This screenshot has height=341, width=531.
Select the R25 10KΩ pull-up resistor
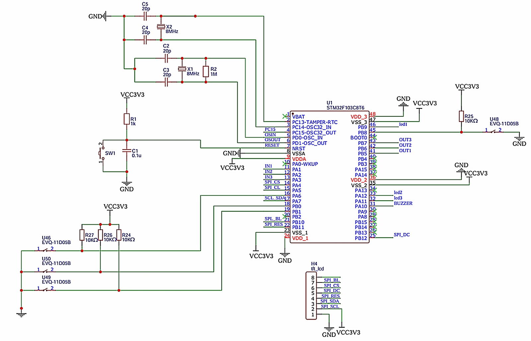click(461, 116)
